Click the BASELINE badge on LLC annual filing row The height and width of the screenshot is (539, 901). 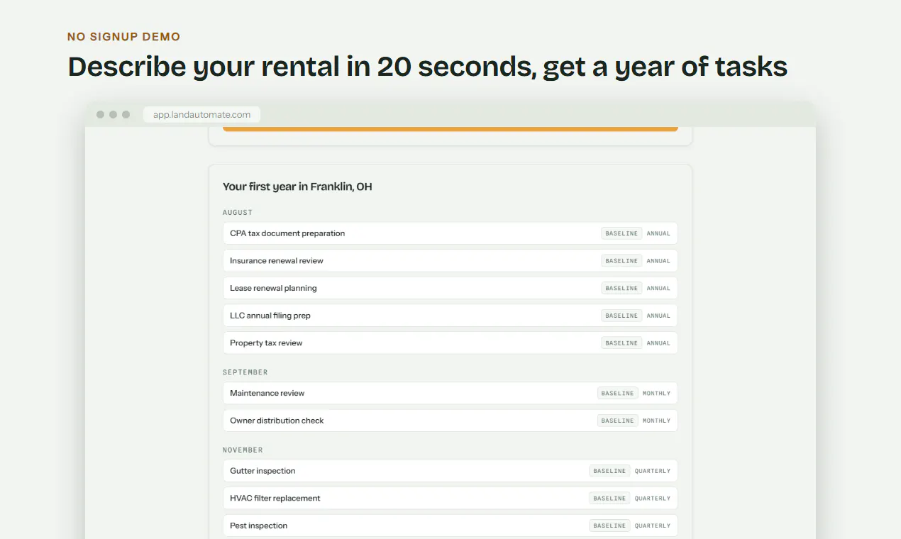click(x=621, y=316)
